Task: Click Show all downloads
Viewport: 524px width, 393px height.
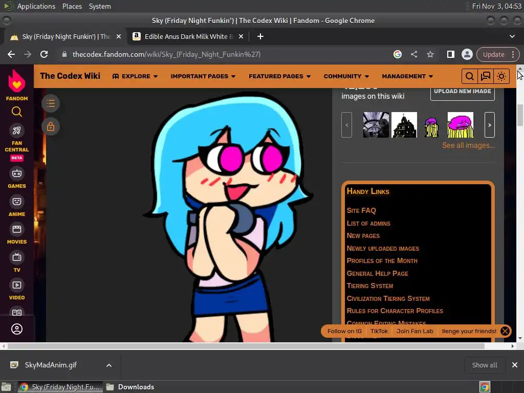Action: click(484, 365)
